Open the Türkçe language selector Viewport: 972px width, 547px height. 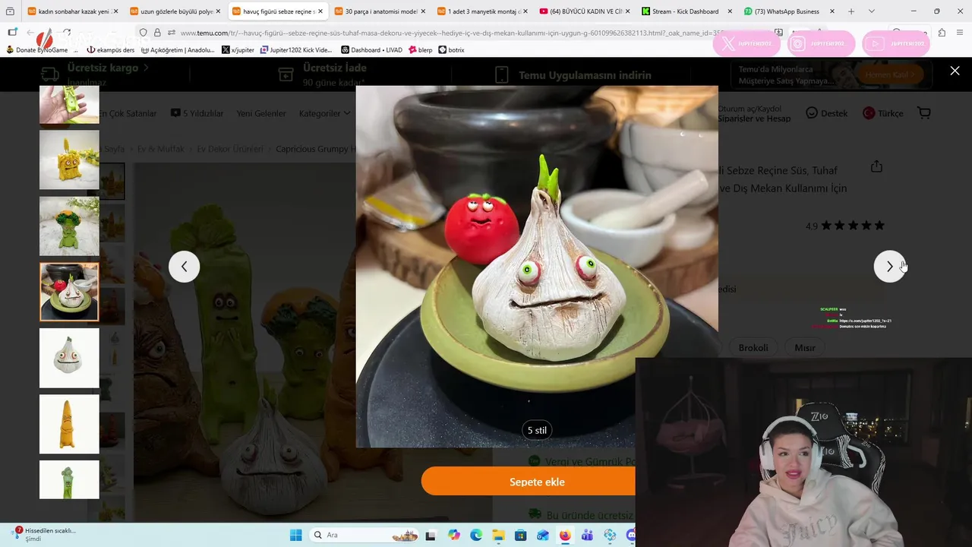pos(883,113)
